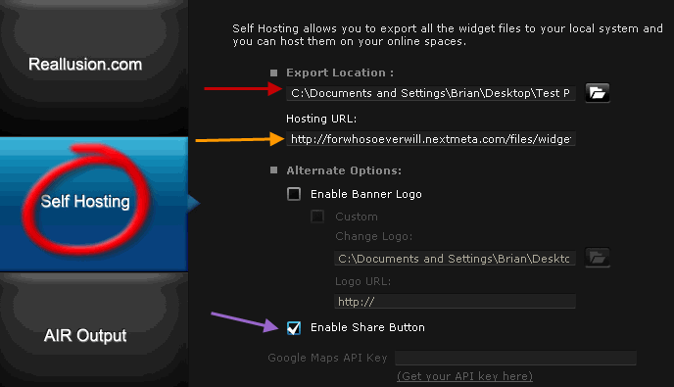Click the Custom label text
The image size is (674, 387).
click(x=357, y=217)
